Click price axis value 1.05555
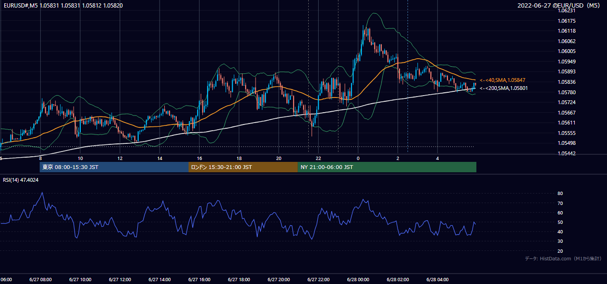 click(x=567, y=133)
